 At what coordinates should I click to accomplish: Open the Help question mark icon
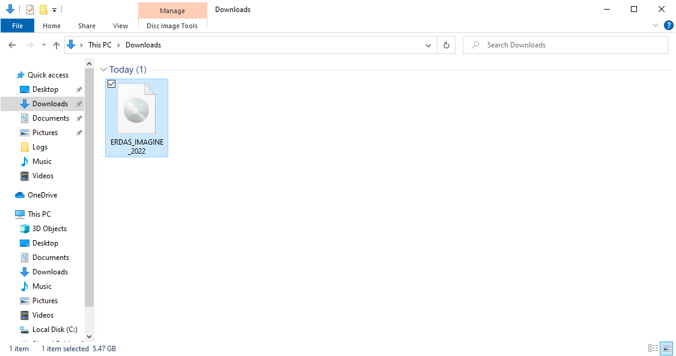click(669, 25)
